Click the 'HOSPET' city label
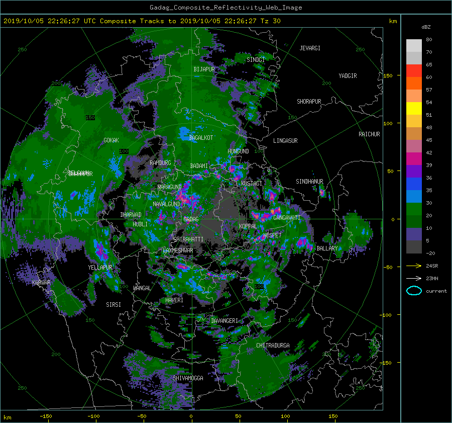The image size is (452, 423). [272, 235]
